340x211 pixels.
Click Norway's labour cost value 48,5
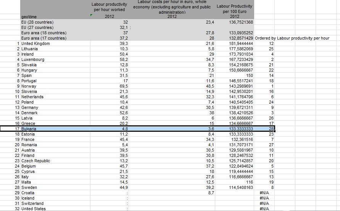(x=210, y=86)
